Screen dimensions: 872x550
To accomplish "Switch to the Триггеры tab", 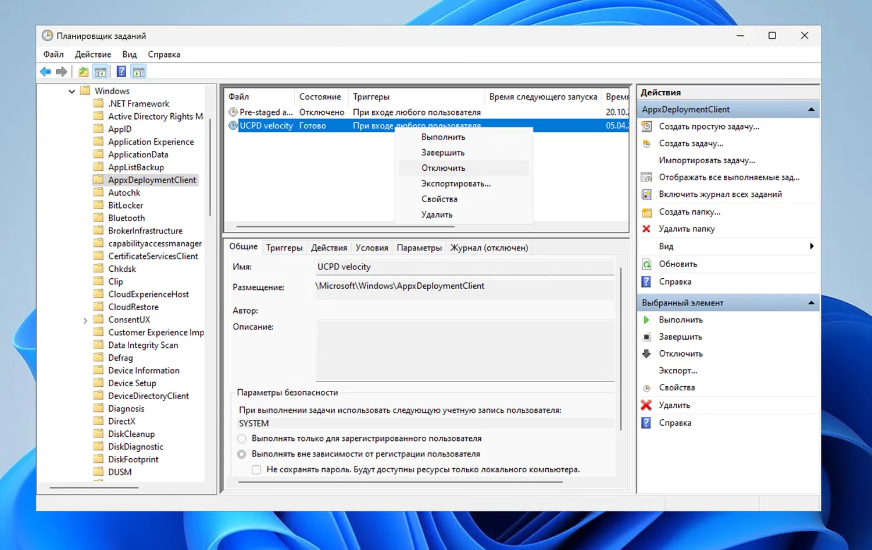I will point(284,248).
